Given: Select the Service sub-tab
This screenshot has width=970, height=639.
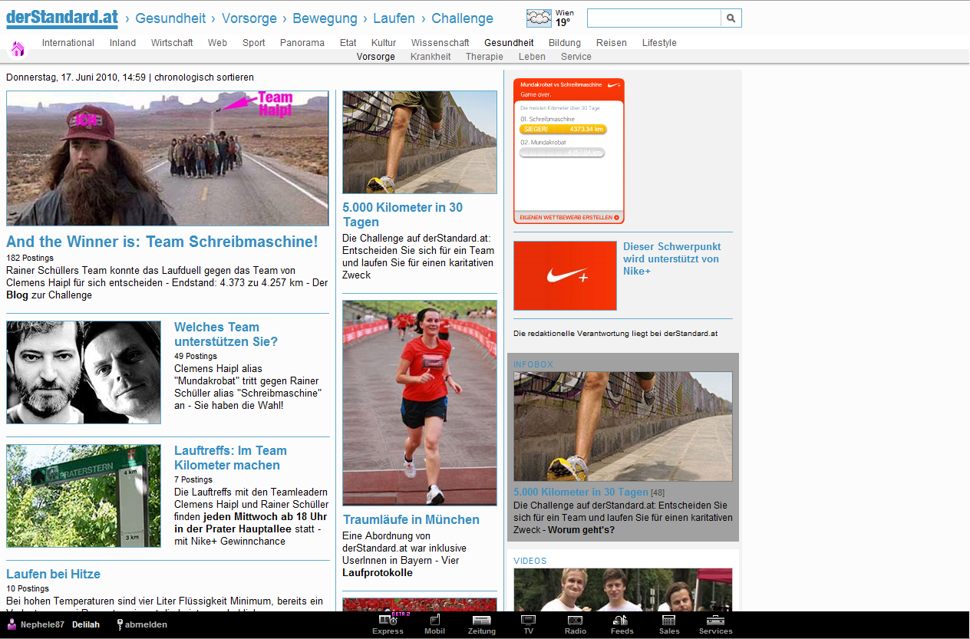Looking at the screenshot, I should click(576, 57).
